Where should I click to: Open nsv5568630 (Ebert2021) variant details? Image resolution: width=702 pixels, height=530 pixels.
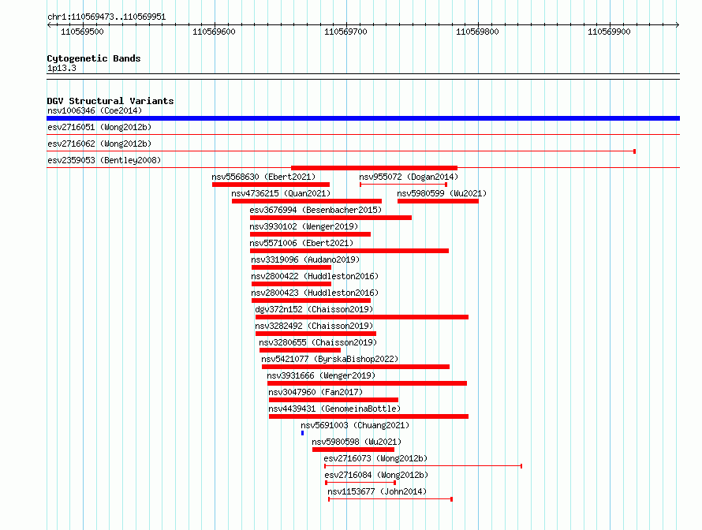click(x=263, y=177)
